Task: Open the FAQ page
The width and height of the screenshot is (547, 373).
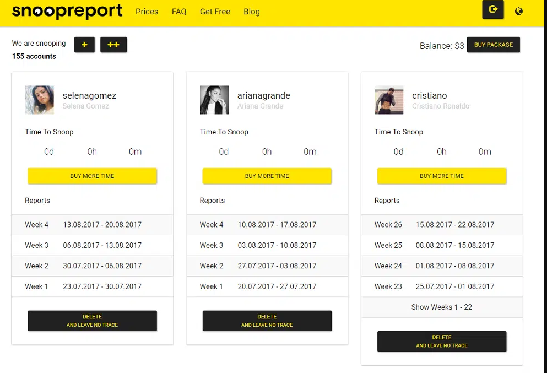Action: click(x=179, y=12)
